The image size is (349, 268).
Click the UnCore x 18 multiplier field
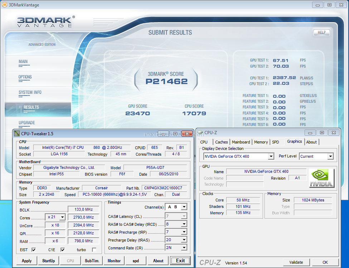coord(55,225)
